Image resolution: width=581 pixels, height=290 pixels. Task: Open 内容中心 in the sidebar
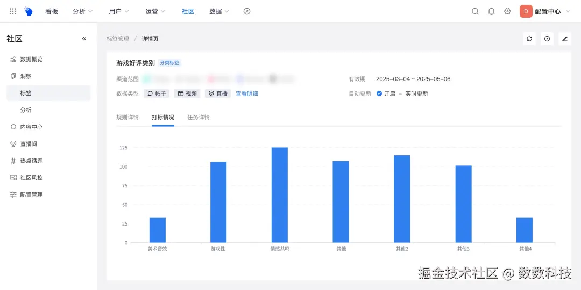(x=48, y=127)
